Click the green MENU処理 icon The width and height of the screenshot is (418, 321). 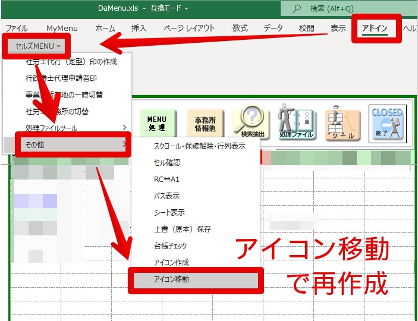[158, 124]
